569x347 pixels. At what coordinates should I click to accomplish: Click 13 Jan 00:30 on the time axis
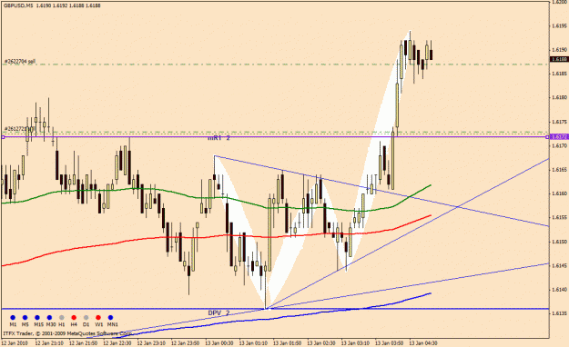[219, 342]
